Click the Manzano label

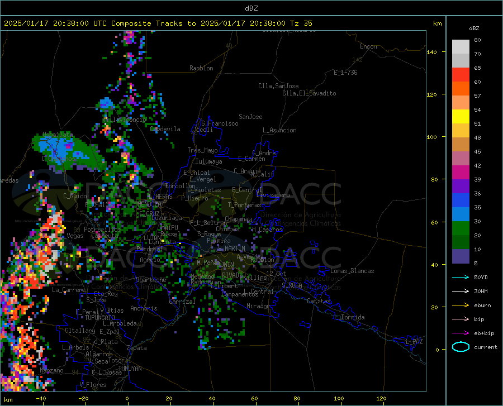tap(51, 370)
